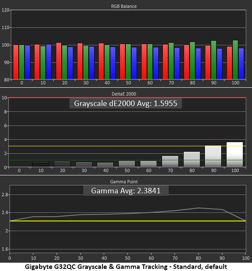
Task: Pick the DeltaE bar at 30
Action: tap(84, 164)
